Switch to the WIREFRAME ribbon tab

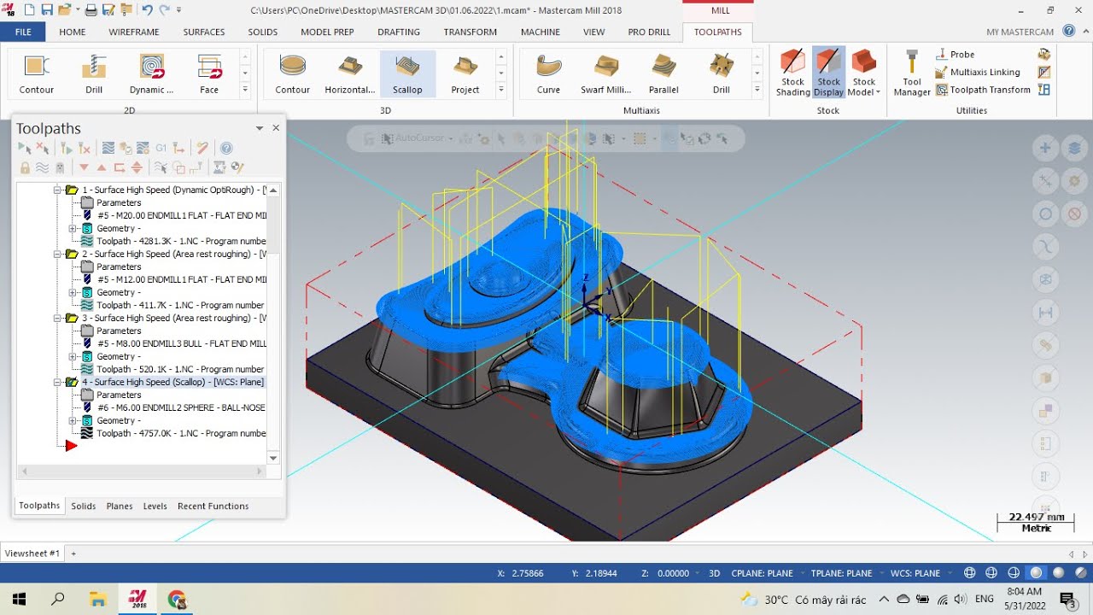[134, 32]
